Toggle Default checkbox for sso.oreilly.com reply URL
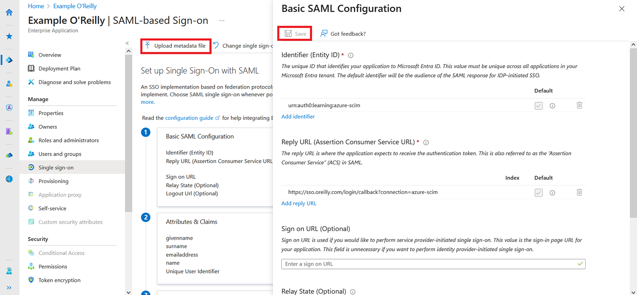This screenshot has width=637, height=295. coord(538,193)
